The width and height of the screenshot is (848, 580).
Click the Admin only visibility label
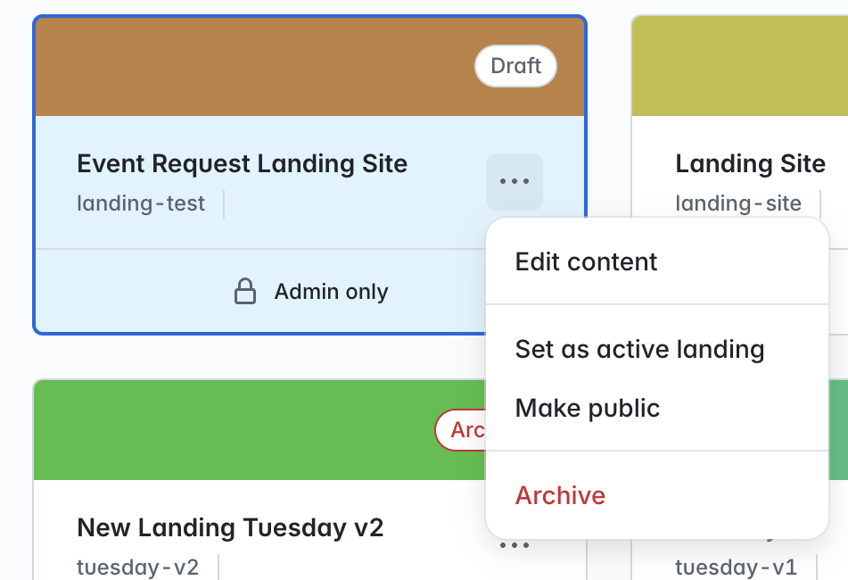[331, 292]
